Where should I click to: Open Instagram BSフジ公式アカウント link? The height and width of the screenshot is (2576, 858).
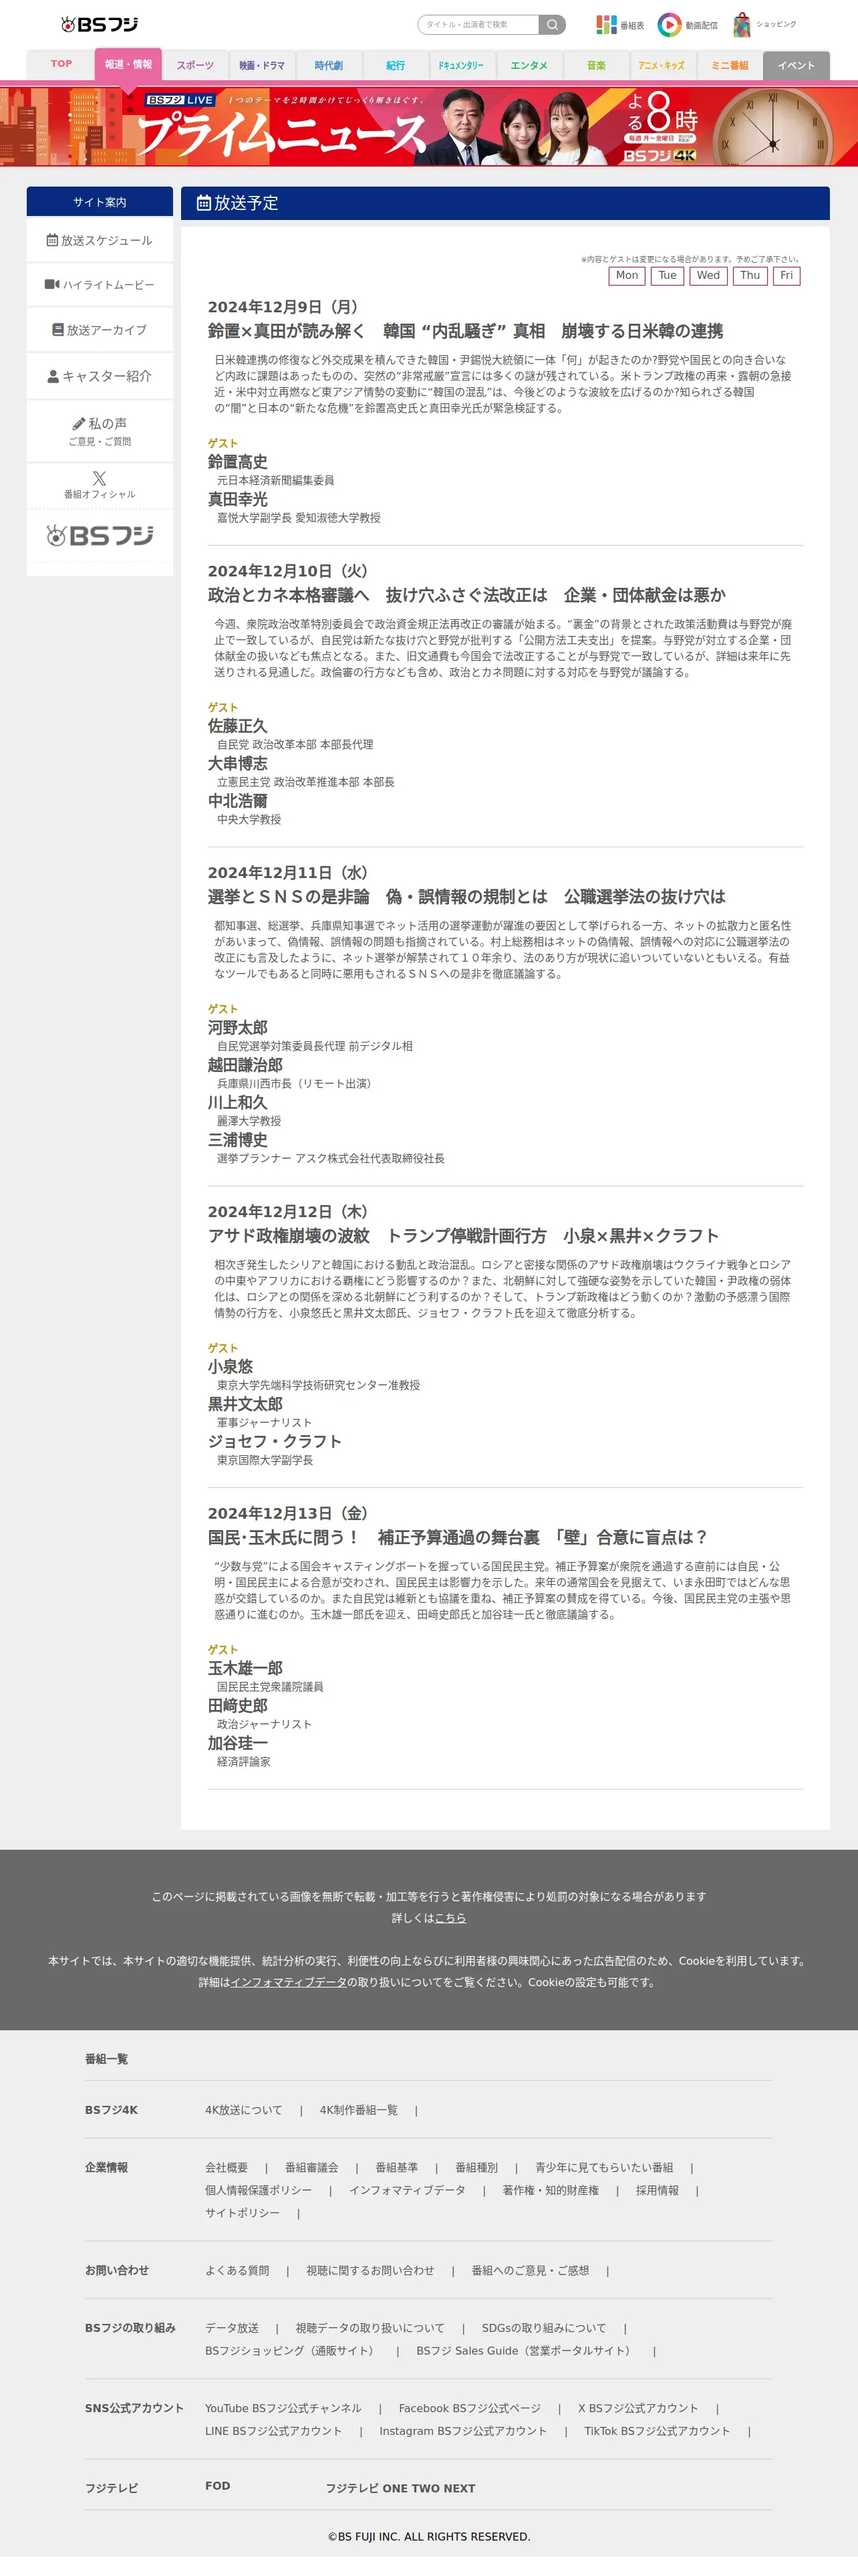[x=462, y=2431]
